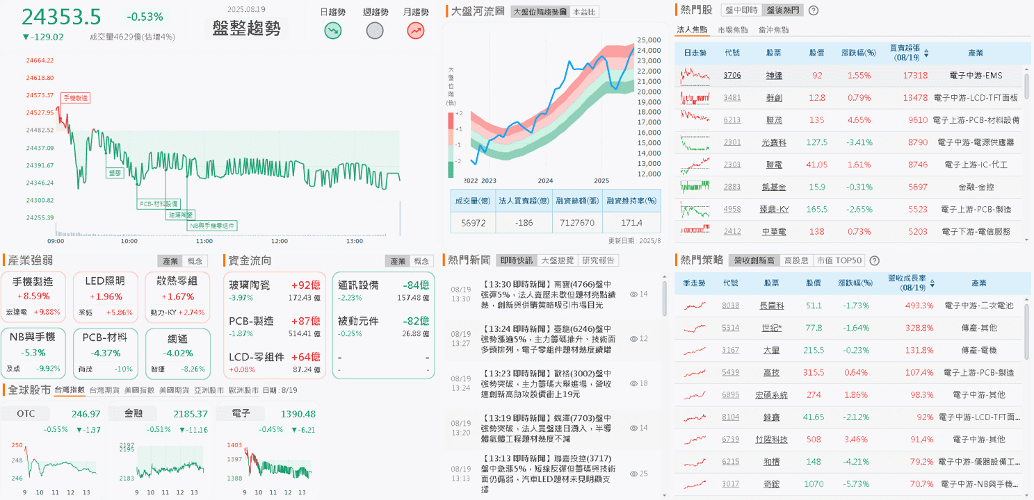This screenshot has width=1034, height=500.
Task: Switch 產業強弱 panel to 產業 view
Action: click(170, 261)
